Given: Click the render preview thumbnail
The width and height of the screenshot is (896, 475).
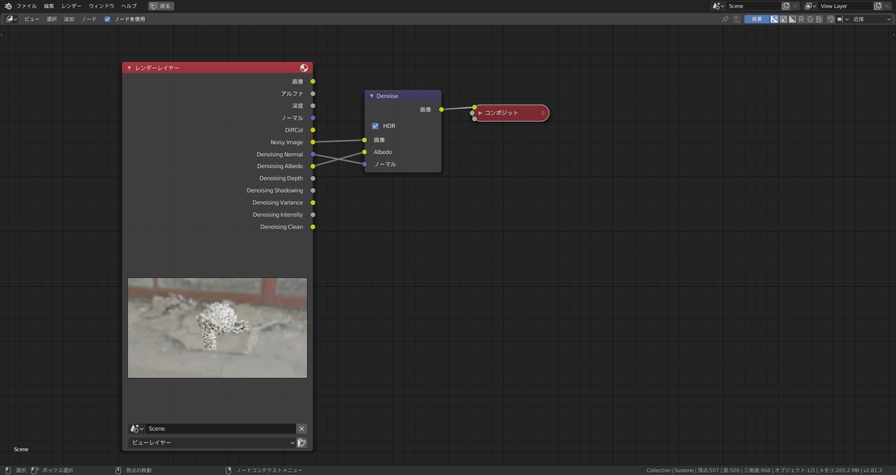Looking at the screenshot, I should click(217, 328).
